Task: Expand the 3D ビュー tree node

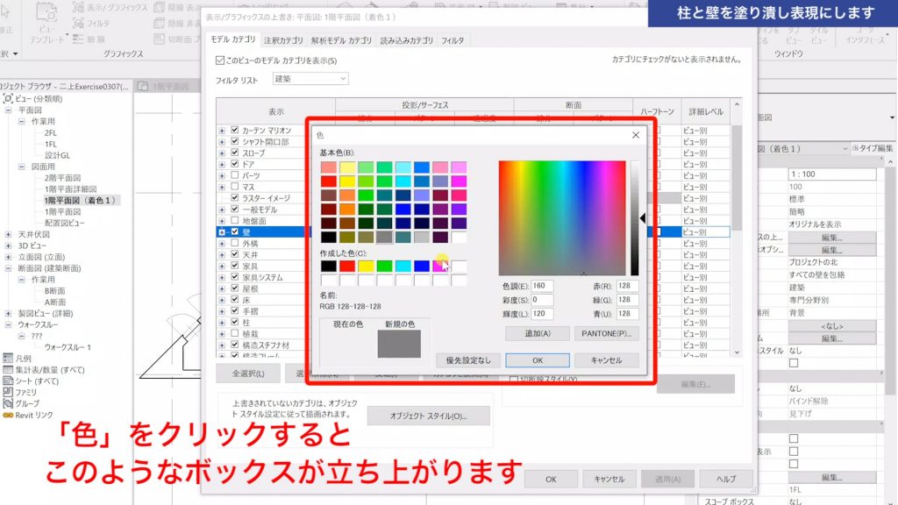Action: [x=8, y=245]
